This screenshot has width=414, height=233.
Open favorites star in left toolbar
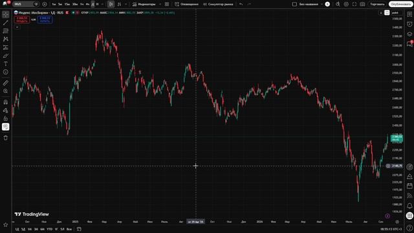[x=6, y=225]
